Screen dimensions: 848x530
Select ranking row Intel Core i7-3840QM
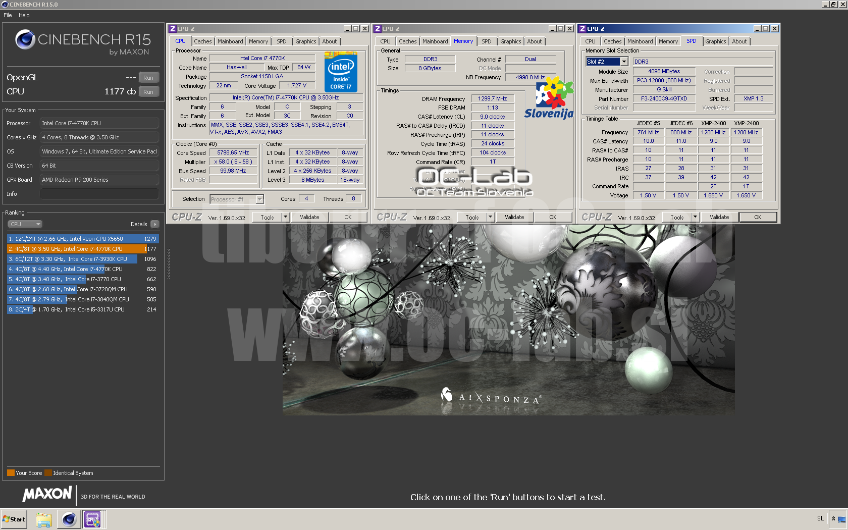83,299
